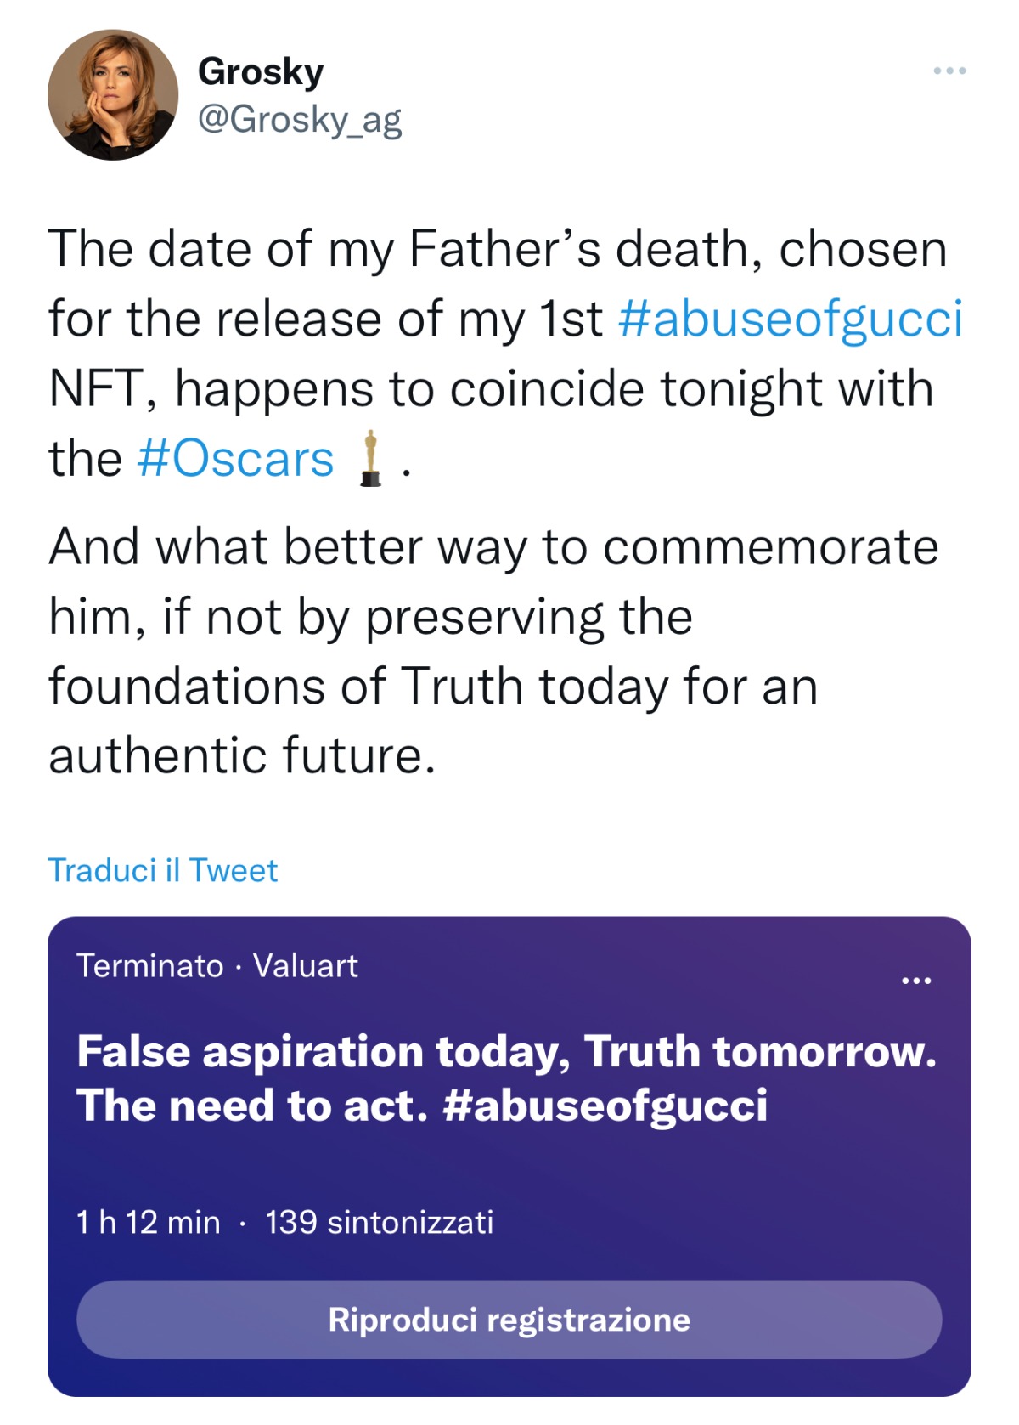Click the Oscar statuette emoji icon
1019x1425 pixels.
tap(370, 459)
